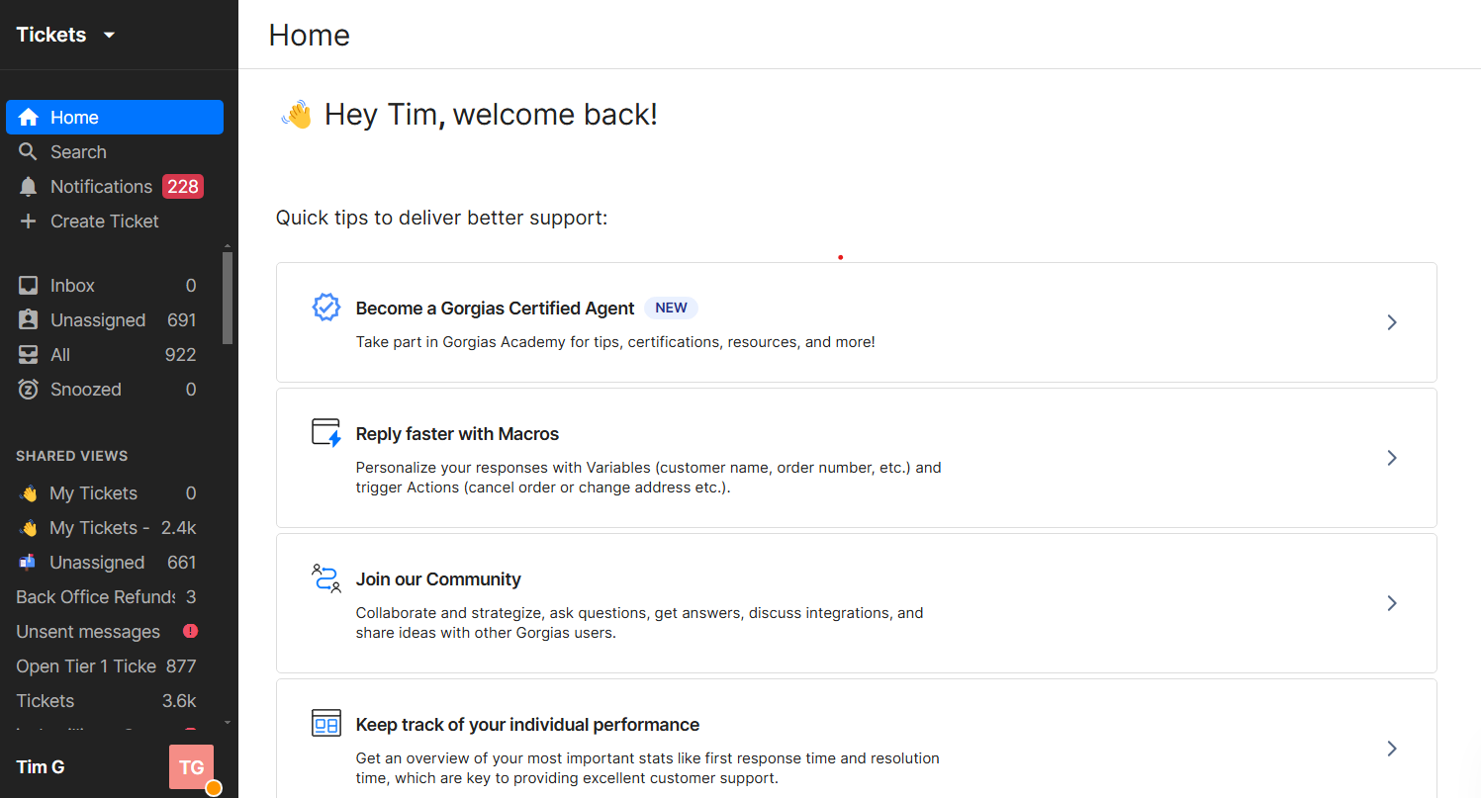Click the plus icon for Create Ticket
Viewport: 1481px width, 798px height.
point(29,222)
